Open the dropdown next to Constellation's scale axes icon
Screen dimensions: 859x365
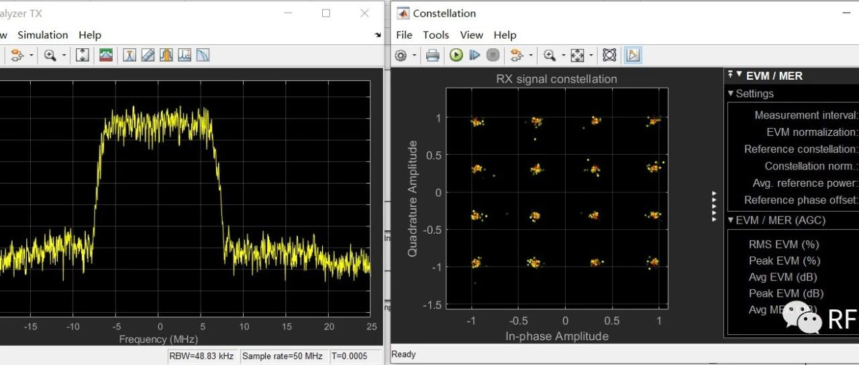pyautogui.click(x=591, y=56)
